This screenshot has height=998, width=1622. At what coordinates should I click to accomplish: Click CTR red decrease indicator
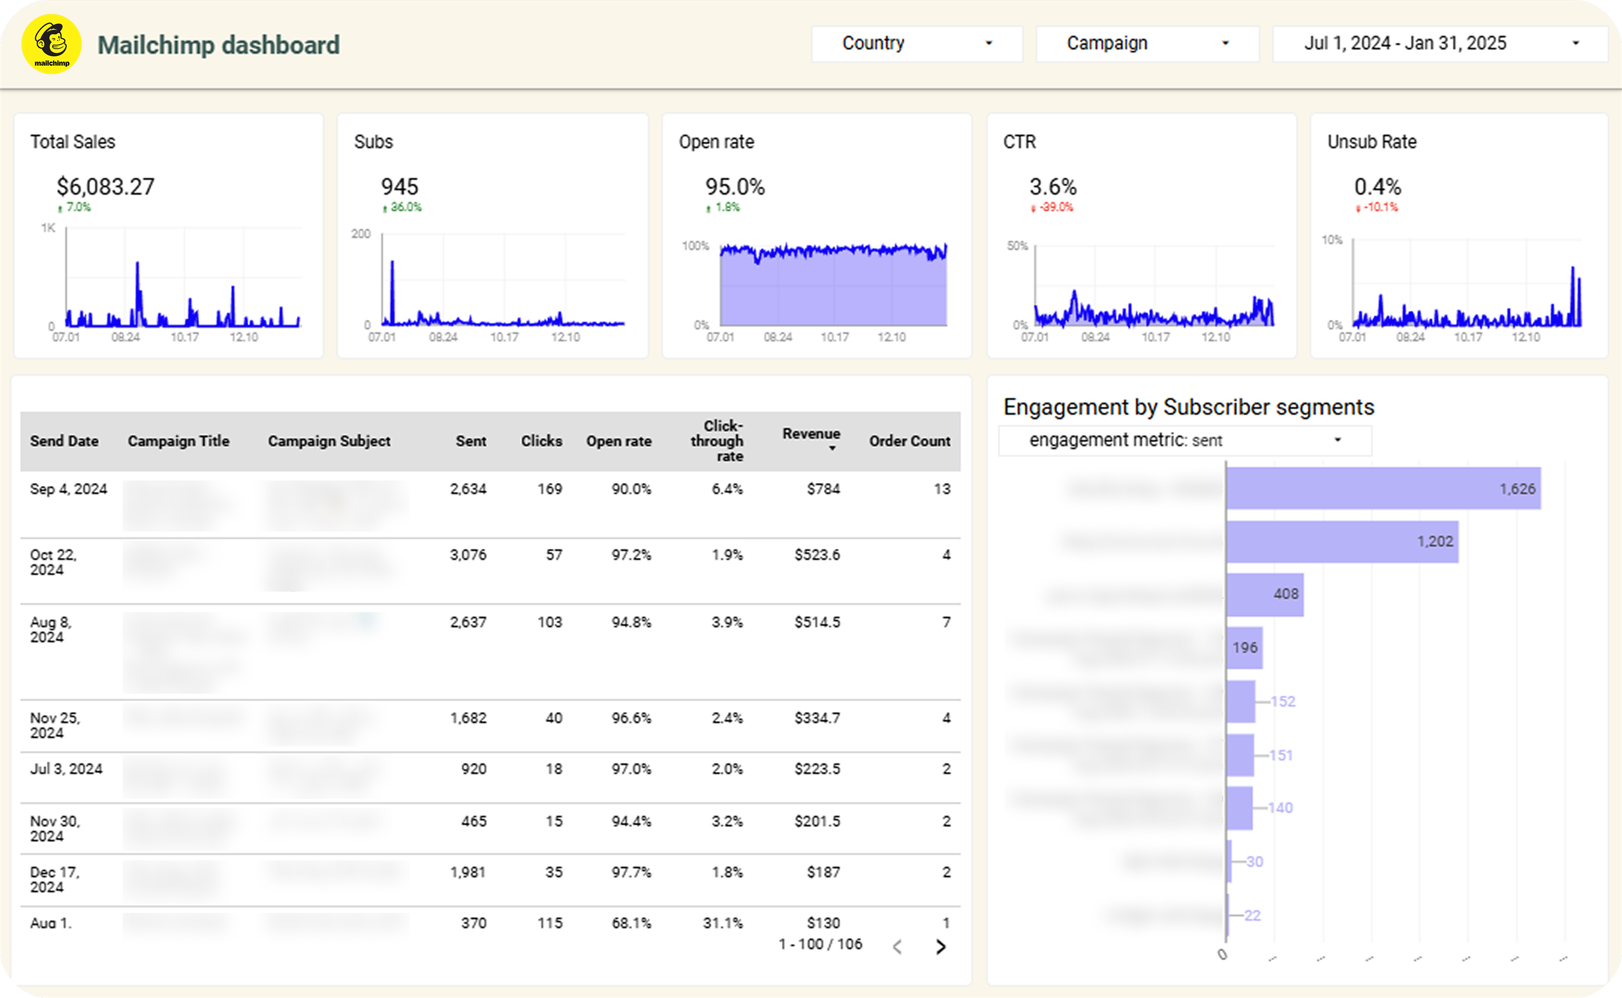tap(1052, 208)
